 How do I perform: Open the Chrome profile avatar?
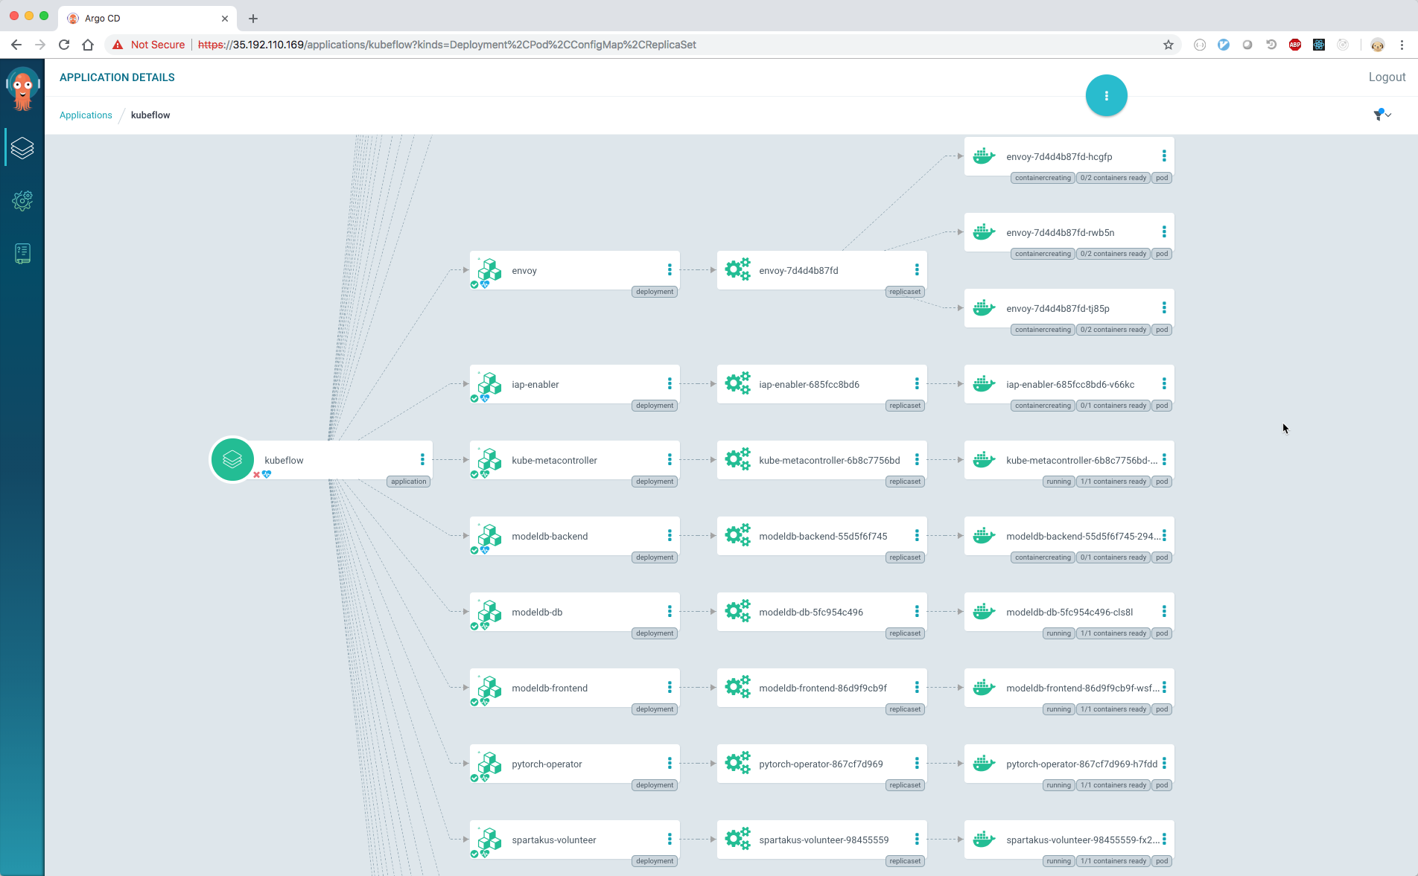pyautogui.click(x=1378, y=45)
